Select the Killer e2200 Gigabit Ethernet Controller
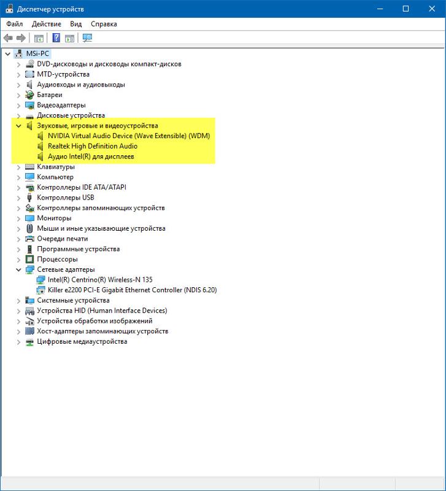 click(x=132, y=290)
